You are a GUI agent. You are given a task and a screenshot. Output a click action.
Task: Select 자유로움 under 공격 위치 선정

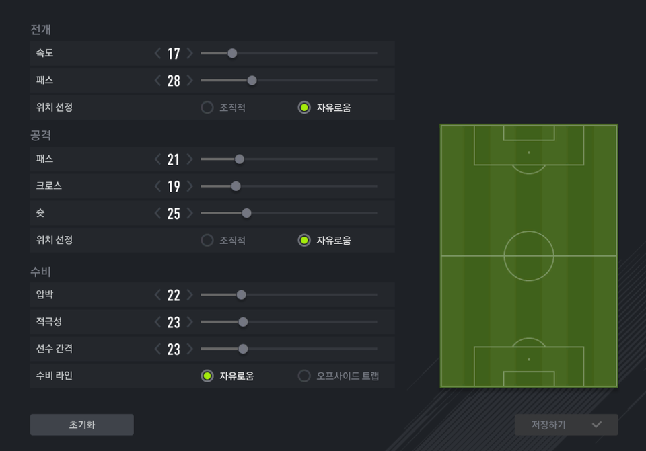pos(304,240)
